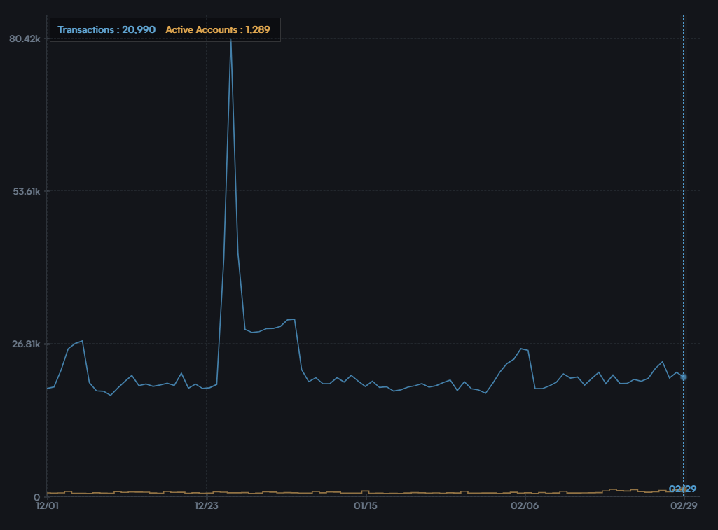Select the 02/06 date on the x-axis
Viewport: 718px width, 530px height.
525,506
